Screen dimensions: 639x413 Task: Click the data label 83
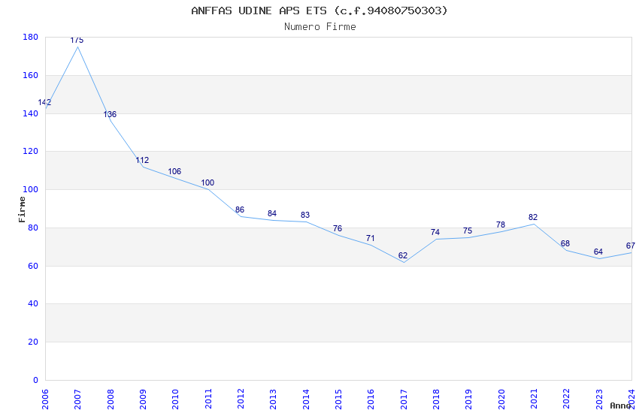point(305,216)
